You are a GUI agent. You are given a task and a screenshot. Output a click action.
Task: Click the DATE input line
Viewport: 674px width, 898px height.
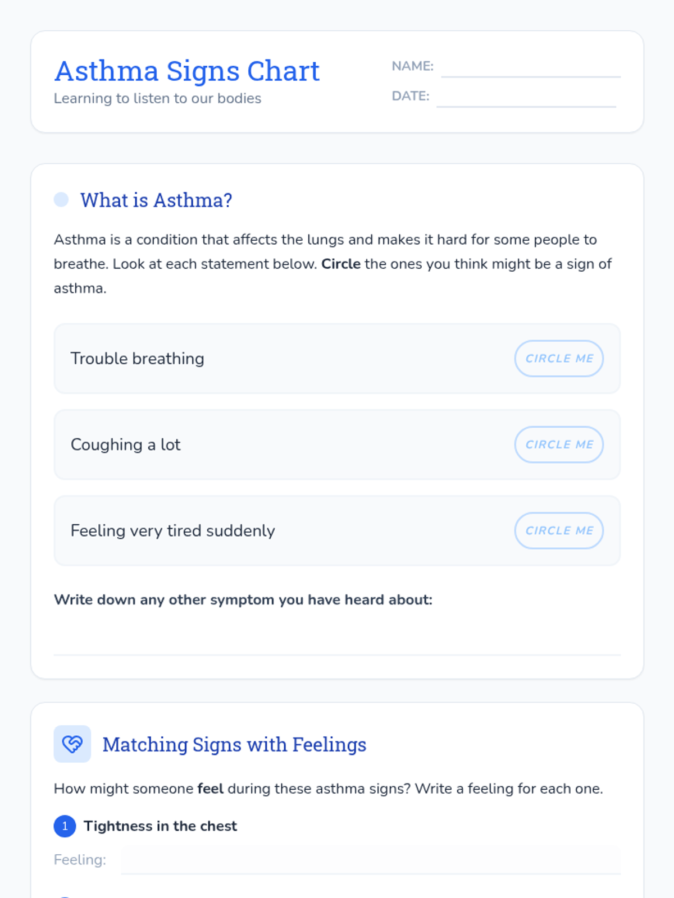[526, 98]
